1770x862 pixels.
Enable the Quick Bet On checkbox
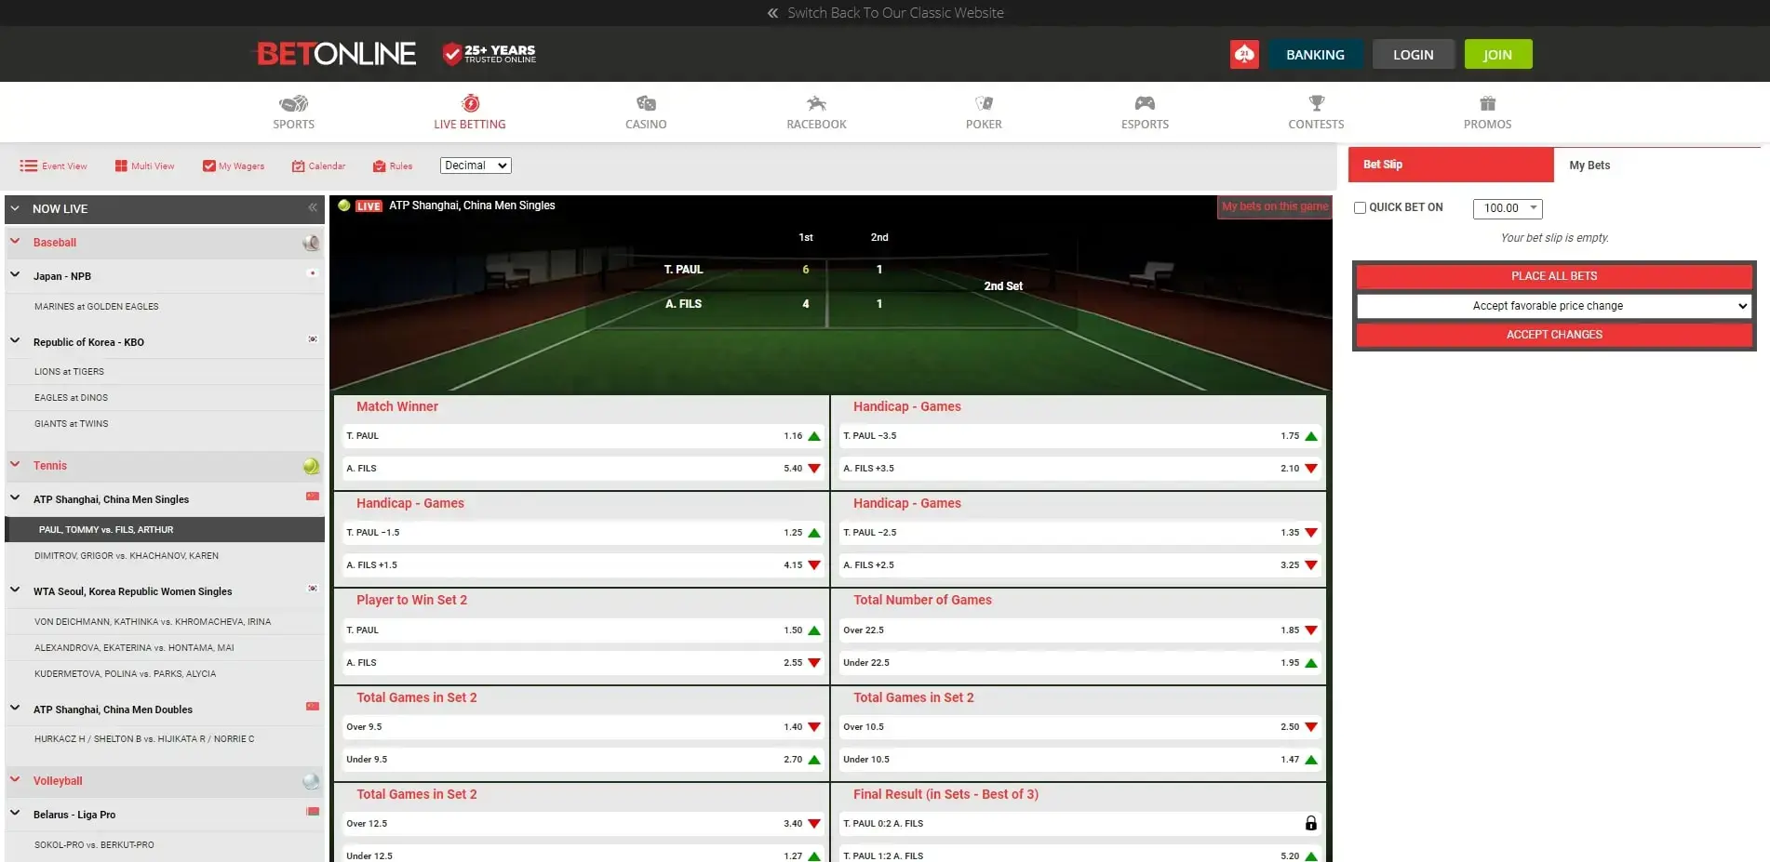click(1360, 208)
